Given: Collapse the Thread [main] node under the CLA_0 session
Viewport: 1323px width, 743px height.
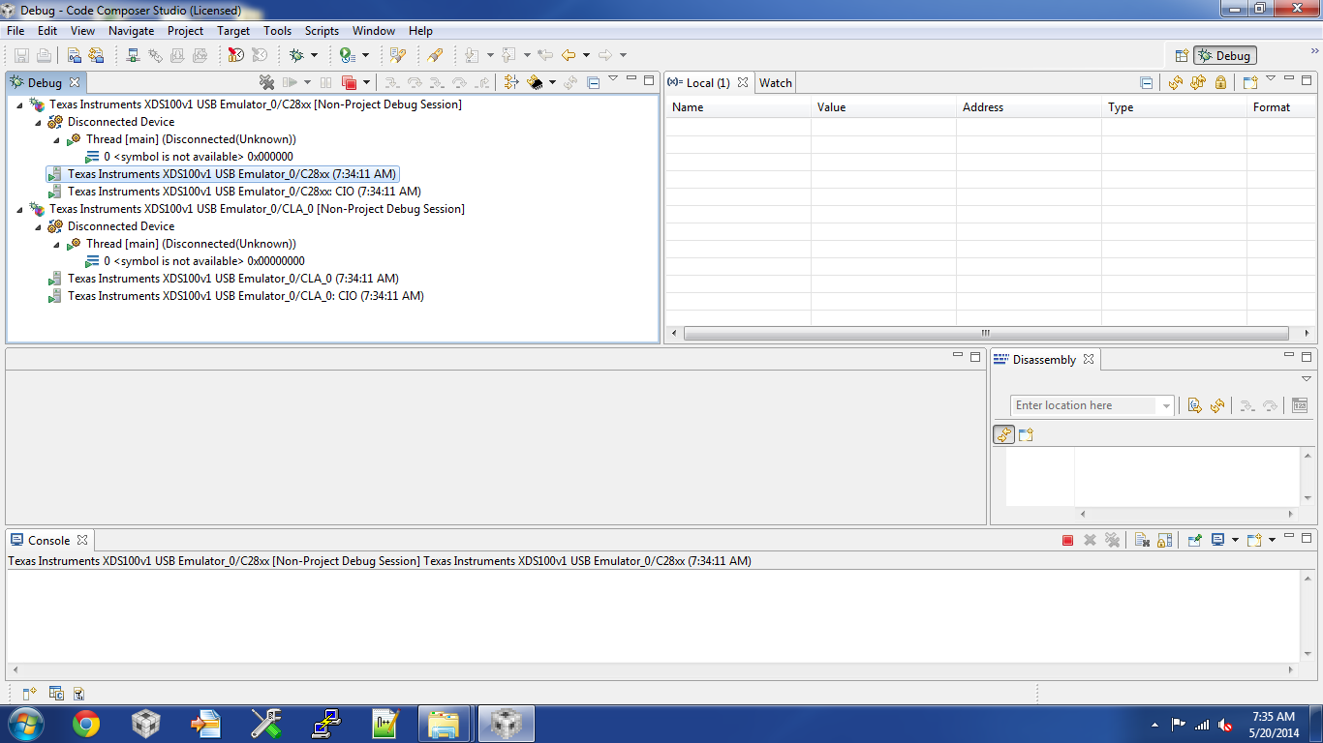Looking at the screenshot, I should click(x=56, y=244).
